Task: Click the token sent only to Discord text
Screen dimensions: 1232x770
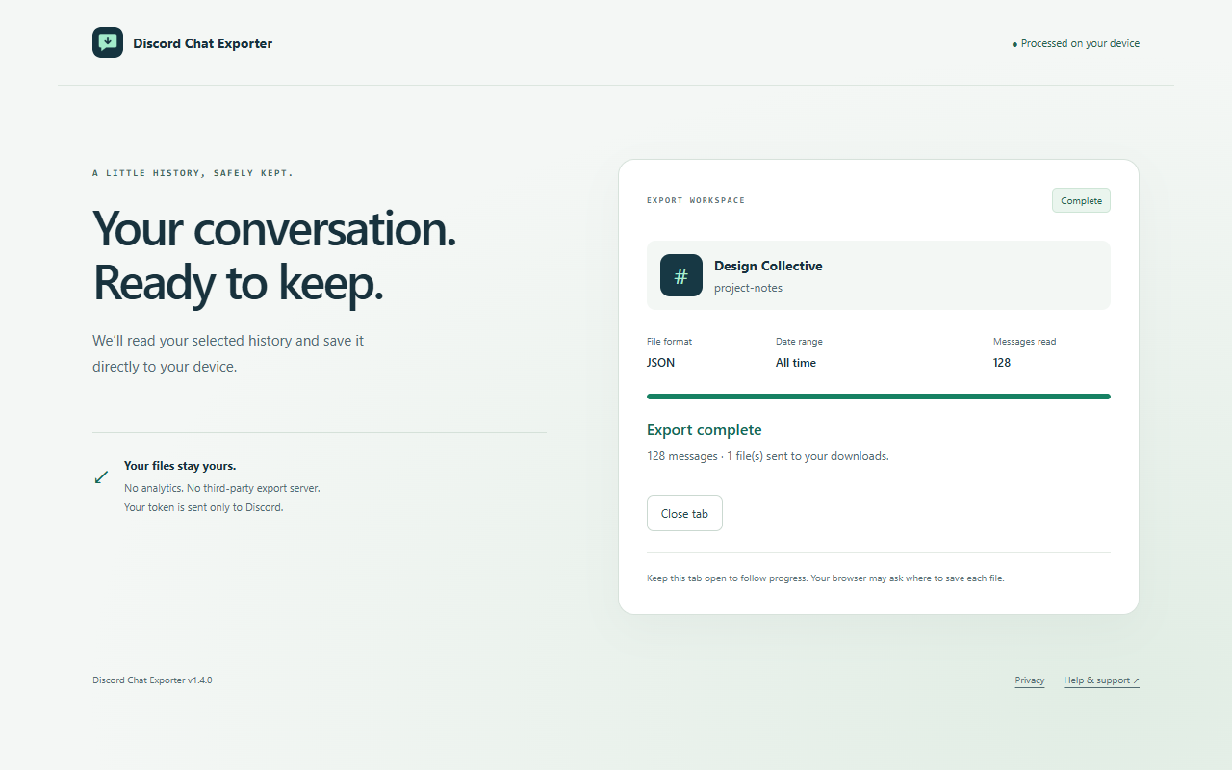Action: [x=204, y=507]
